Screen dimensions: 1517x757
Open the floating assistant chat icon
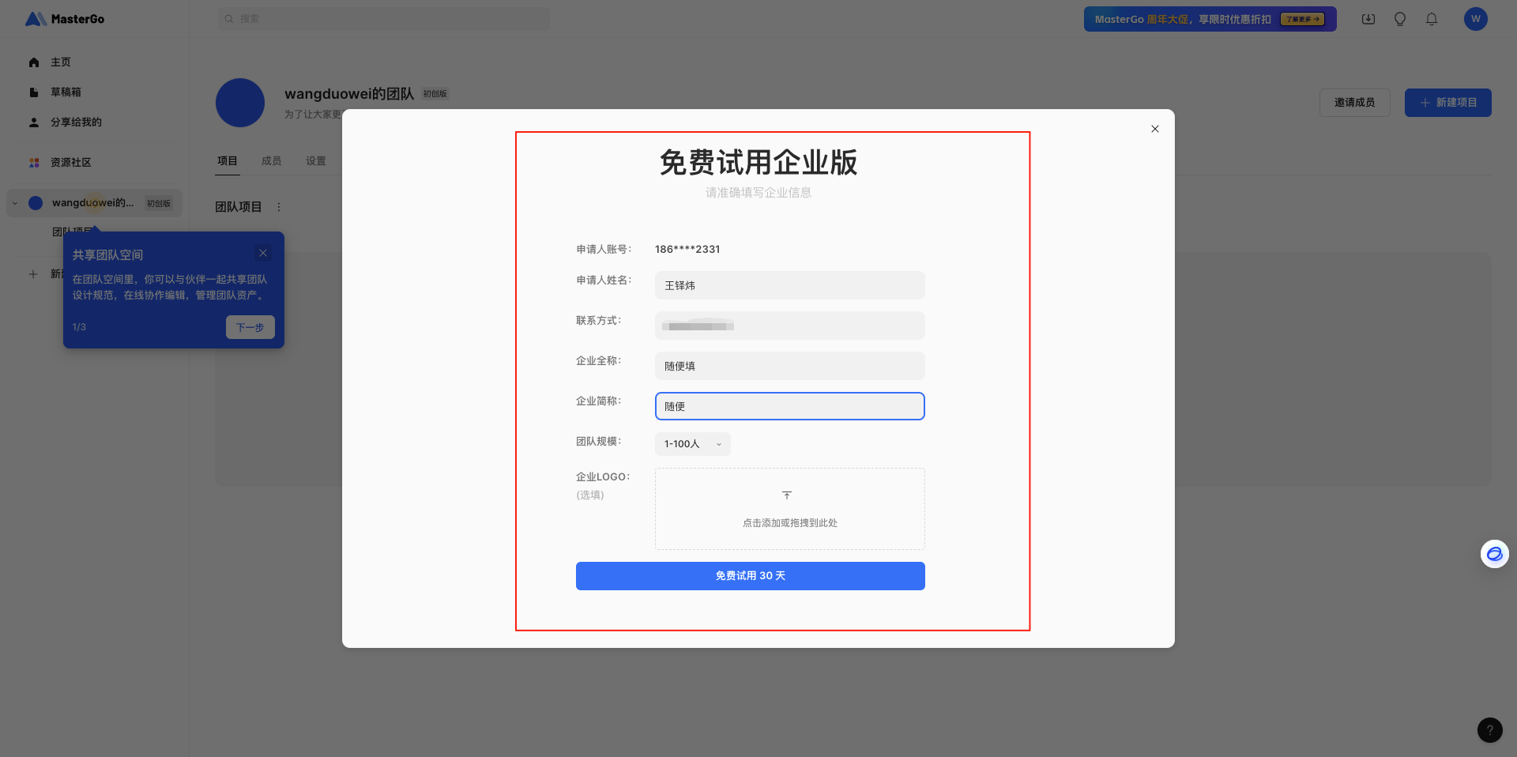click(x=1494, y=554)
